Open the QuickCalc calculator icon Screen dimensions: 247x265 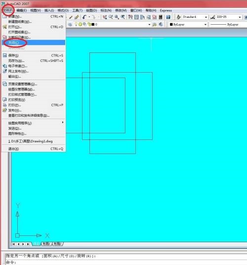coord(161,17)
